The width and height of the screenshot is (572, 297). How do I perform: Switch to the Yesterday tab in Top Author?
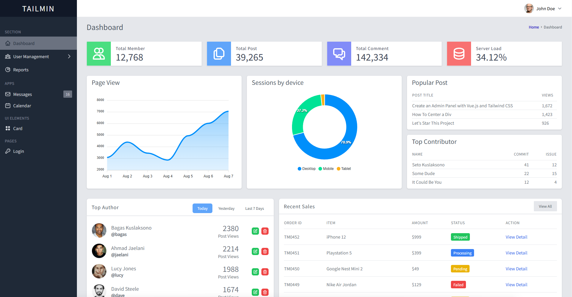pos(227,208)
